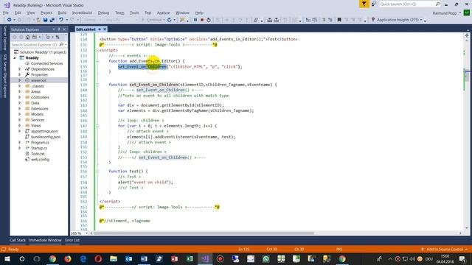
Task: Open the Analyze menu
Action: (x=164, y=13)
